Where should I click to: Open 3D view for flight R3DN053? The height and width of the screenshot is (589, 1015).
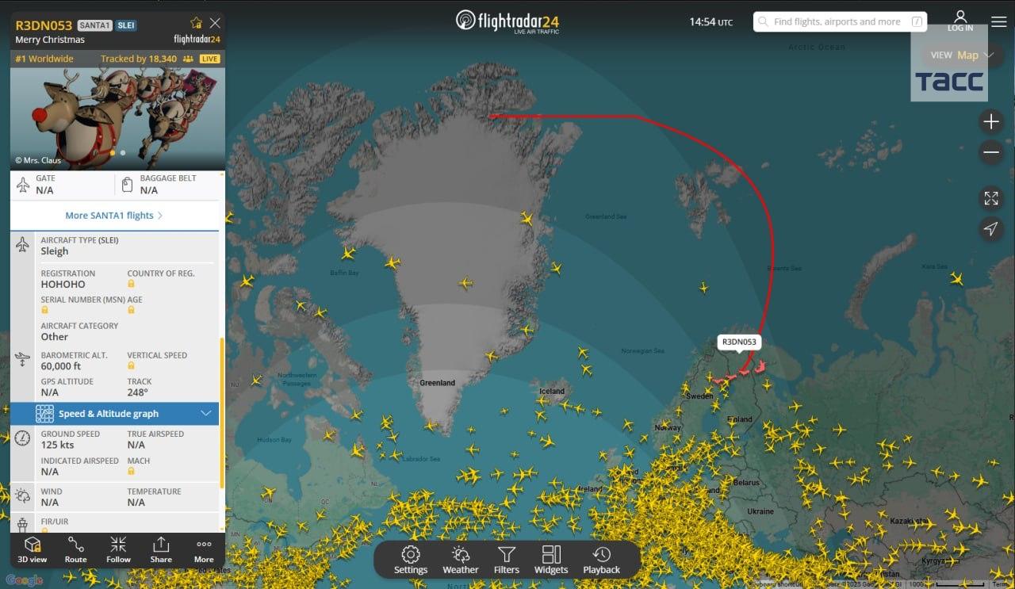click(32, 549)
